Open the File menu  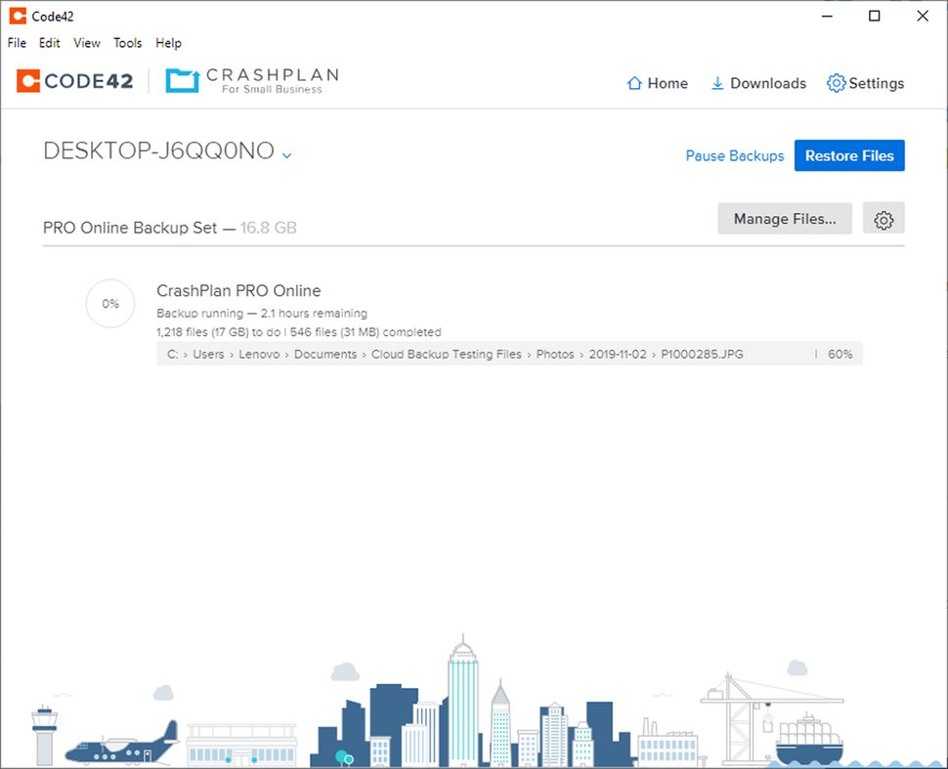[16, 43]
